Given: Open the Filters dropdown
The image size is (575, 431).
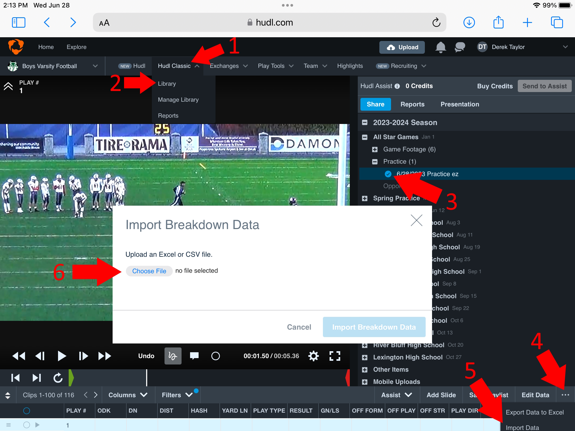Looking at the screenshot, I should click(x=178, y=395).
